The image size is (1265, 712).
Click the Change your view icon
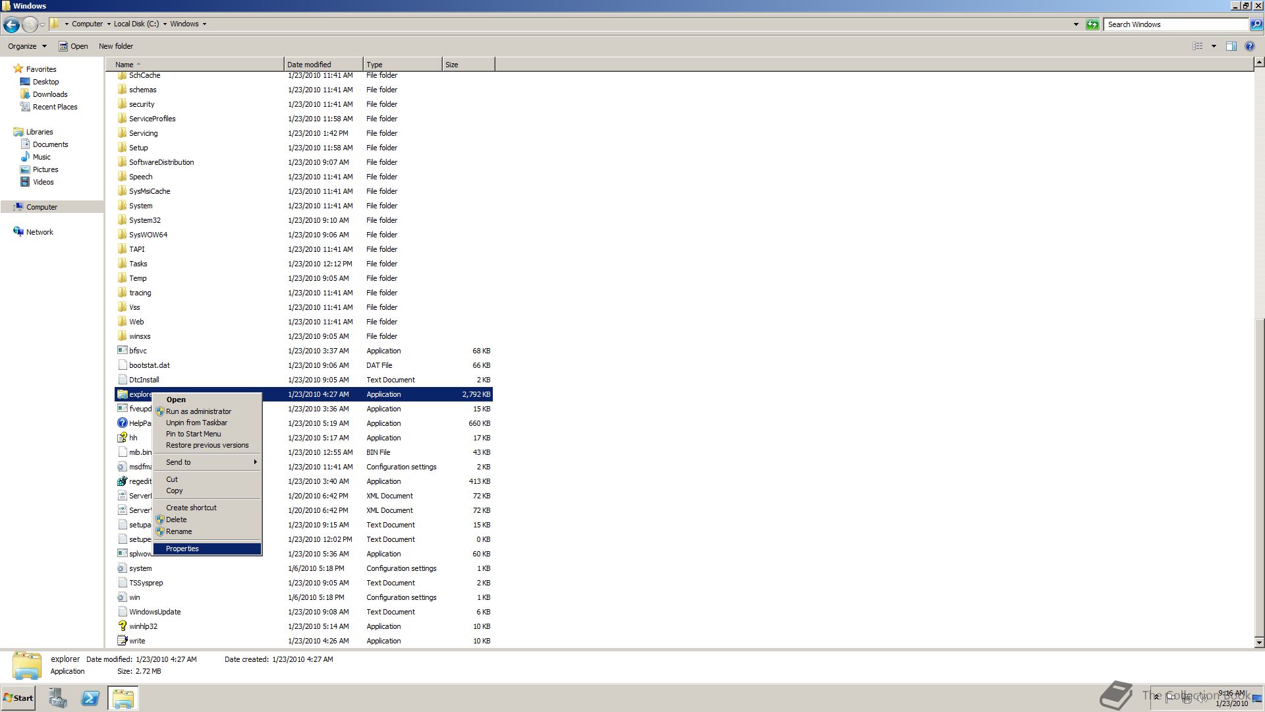[x=1198, y=46]
